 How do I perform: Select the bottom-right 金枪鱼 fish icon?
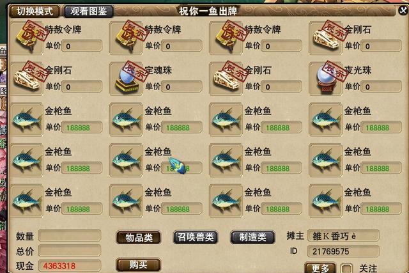(x=325, y=201)
